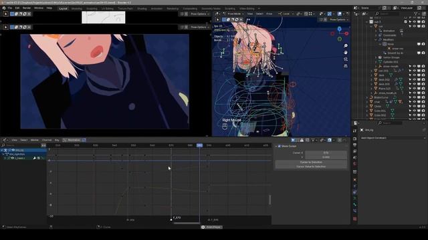Open the graph editor type dropdown
The width and height of the screenshot is (428, 240).
pyautogui.click(x=5, y=140)
